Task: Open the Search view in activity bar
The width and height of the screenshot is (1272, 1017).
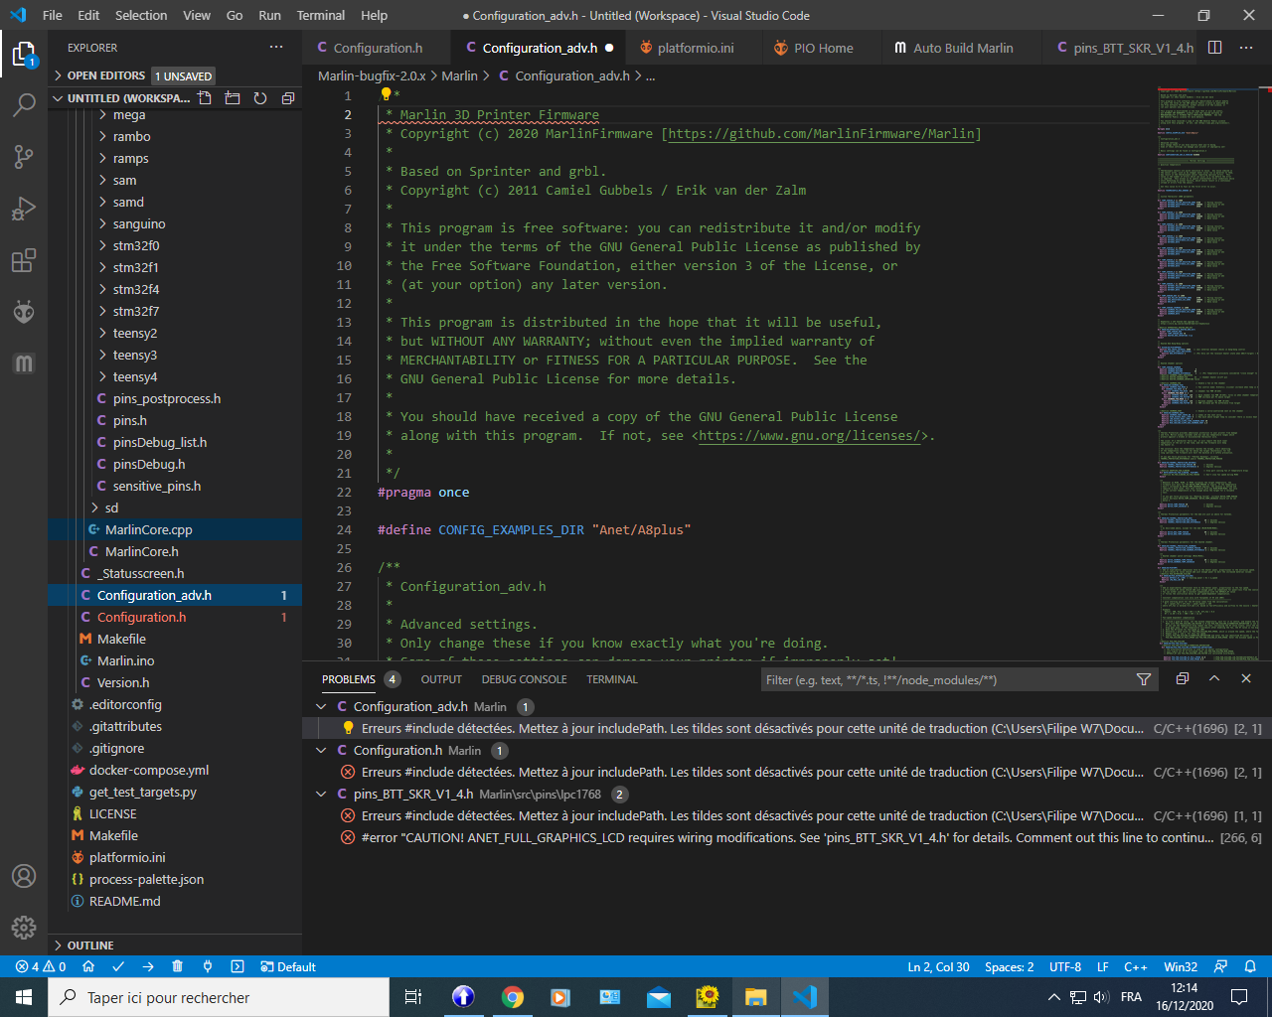Action: point(24,104)
